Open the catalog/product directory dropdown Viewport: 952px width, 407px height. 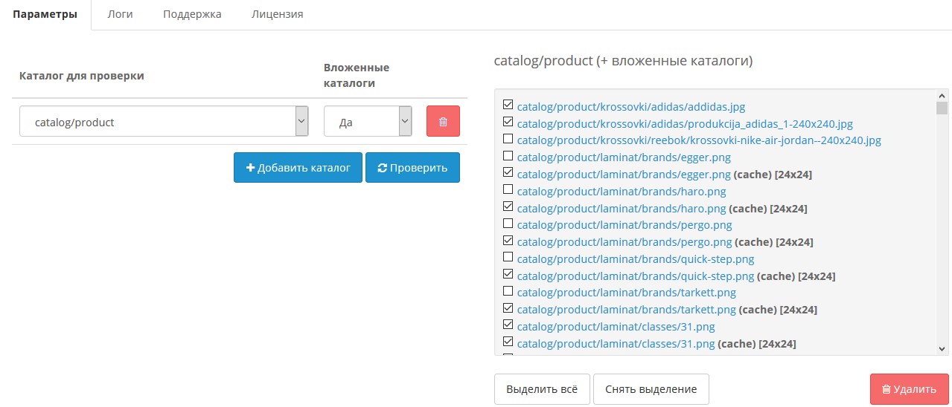164,122
